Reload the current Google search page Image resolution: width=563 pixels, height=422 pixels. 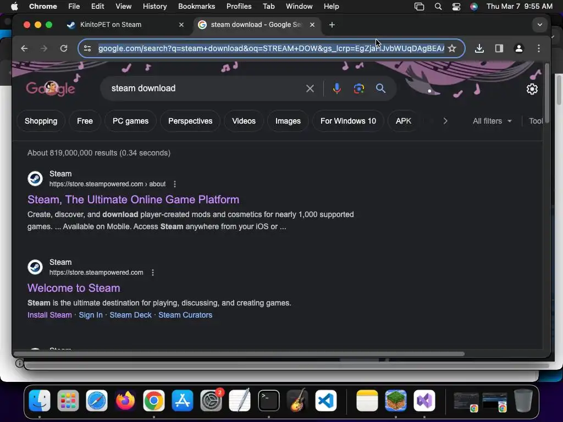pyautogui.click(x=64, y=48)
